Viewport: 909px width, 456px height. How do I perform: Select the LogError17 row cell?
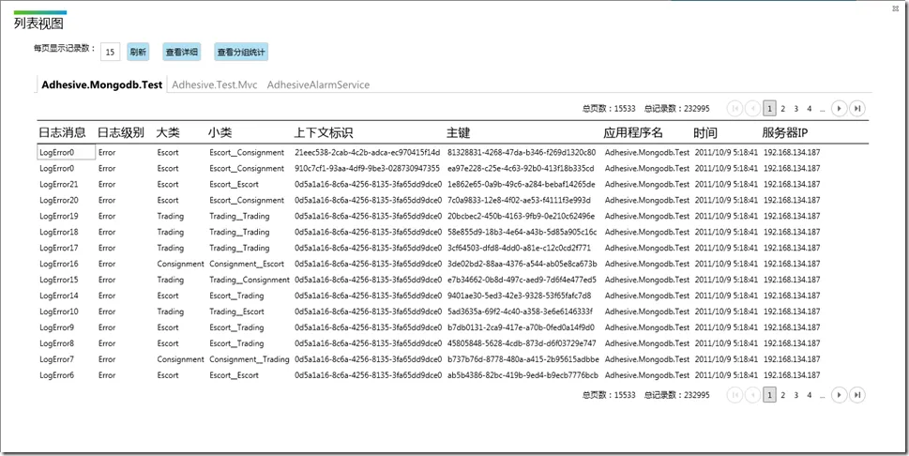click(x=59, y=248)
